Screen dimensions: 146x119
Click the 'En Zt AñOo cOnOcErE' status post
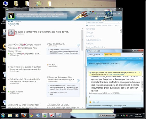pos(24,80)
